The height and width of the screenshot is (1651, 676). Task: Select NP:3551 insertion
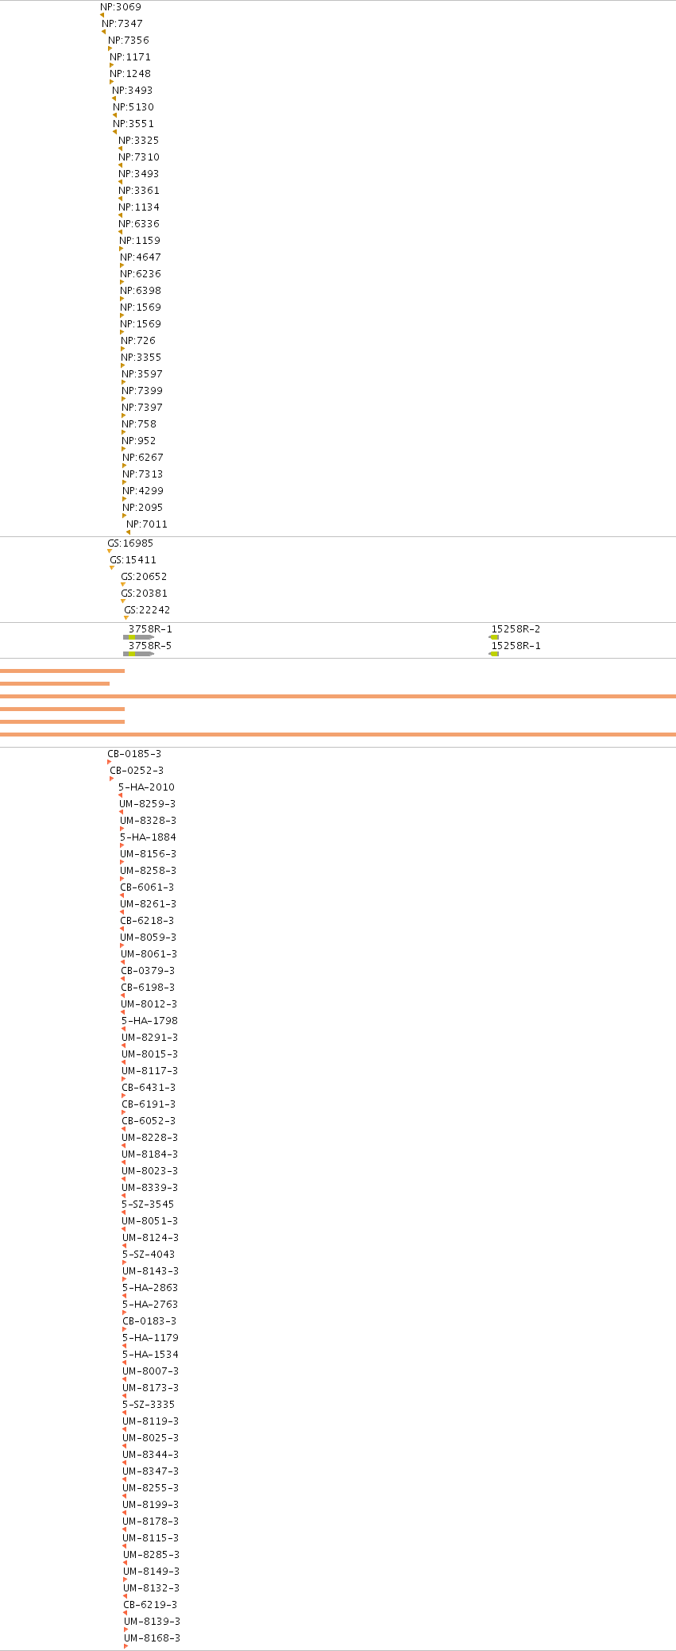133,124
